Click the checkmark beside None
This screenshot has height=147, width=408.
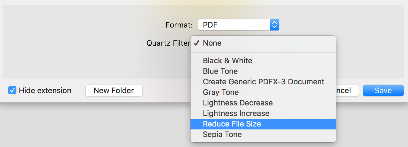tap(196, 43)
